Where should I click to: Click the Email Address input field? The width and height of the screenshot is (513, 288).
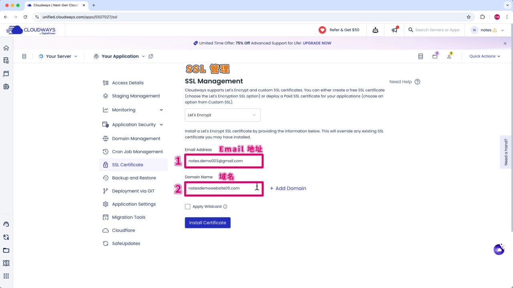[223, 161]
